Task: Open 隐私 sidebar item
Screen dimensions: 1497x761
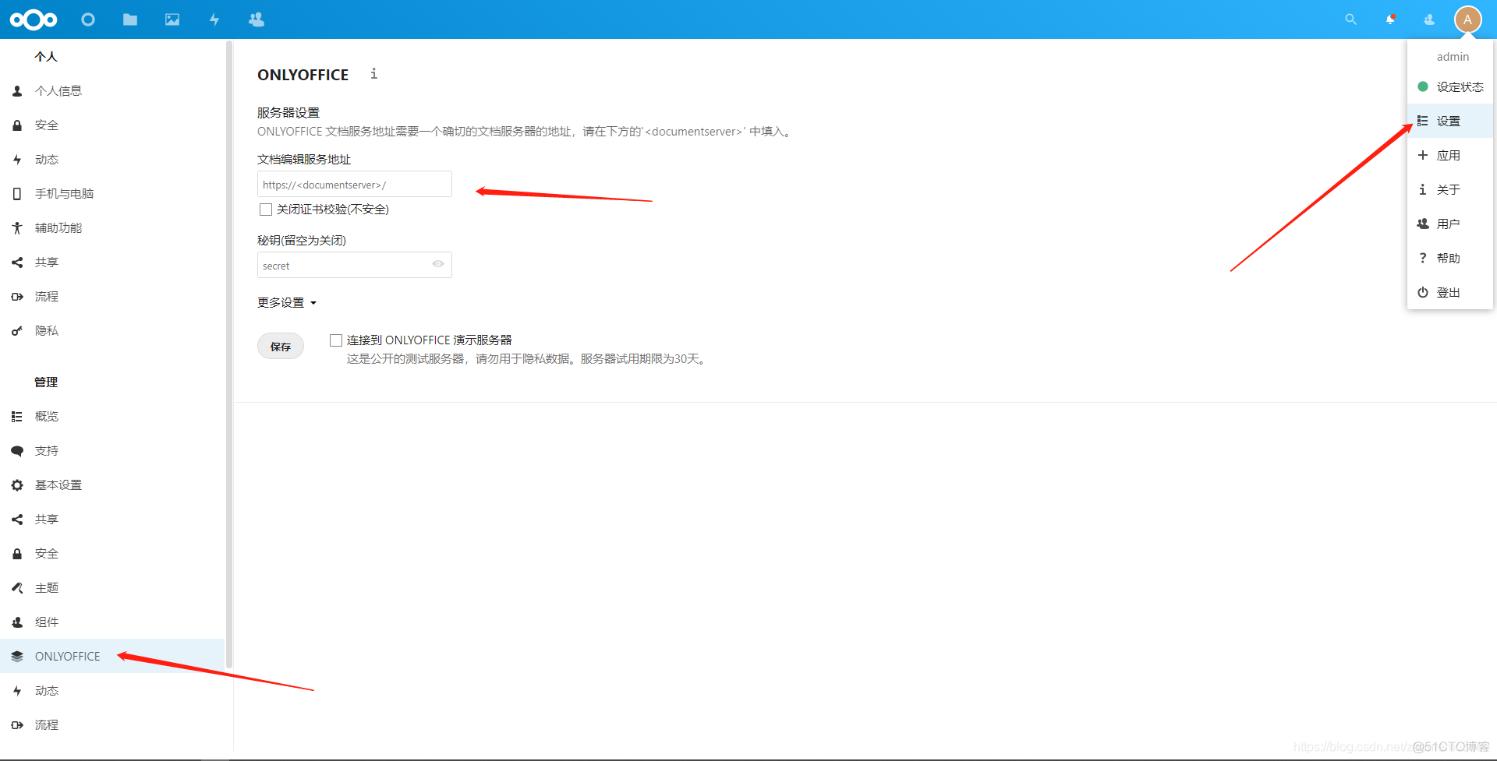Action: 112,330
